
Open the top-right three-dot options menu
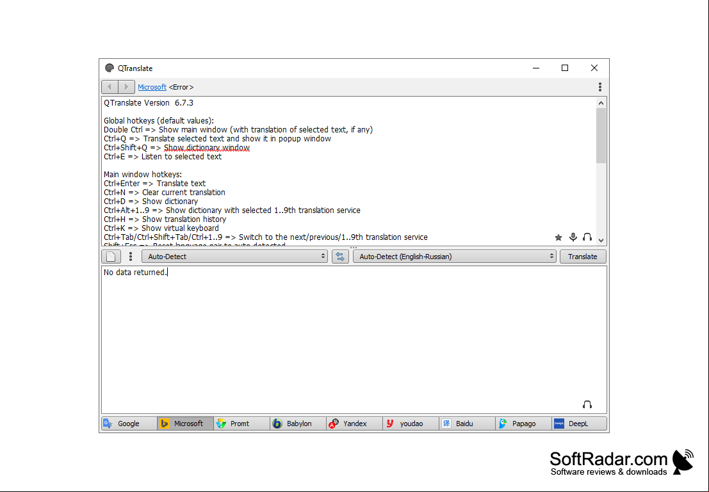(600, 87)
